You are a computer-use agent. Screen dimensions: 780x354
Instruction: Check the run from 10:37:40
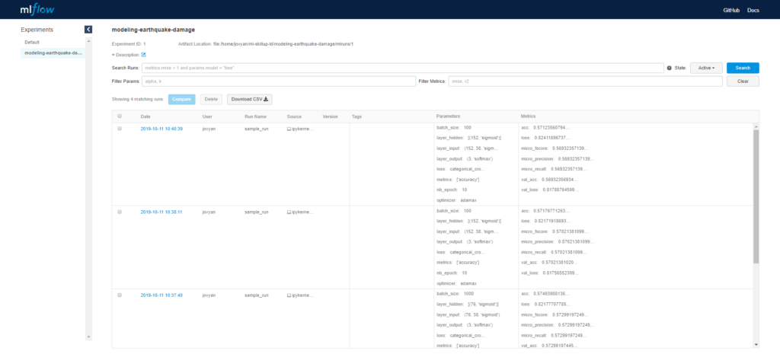tap(120, 295)
